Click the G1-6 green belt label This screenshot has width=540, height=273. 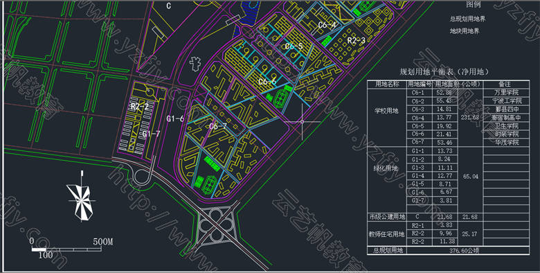175,118
